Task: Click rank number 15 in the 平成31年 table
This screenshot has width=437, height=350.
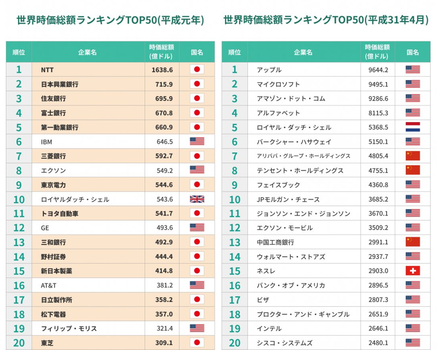Action: point(235,271)
